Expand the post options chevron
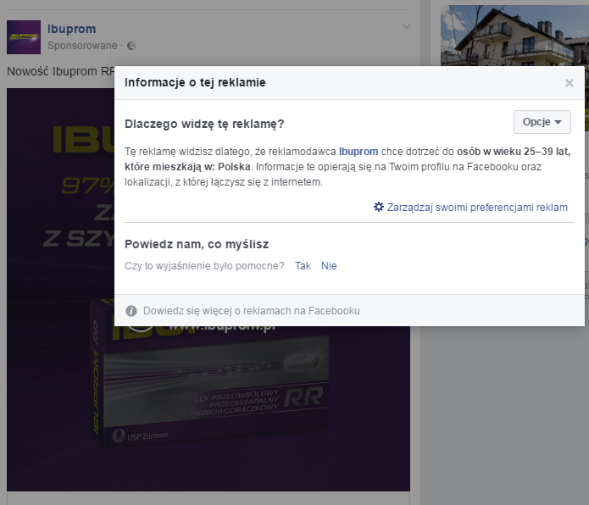 pos(407,26)
